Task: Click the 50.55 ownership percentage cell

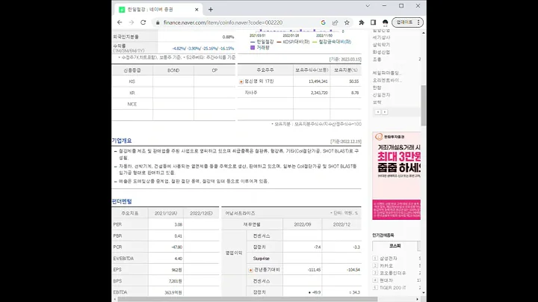Action: click(353, 81)
